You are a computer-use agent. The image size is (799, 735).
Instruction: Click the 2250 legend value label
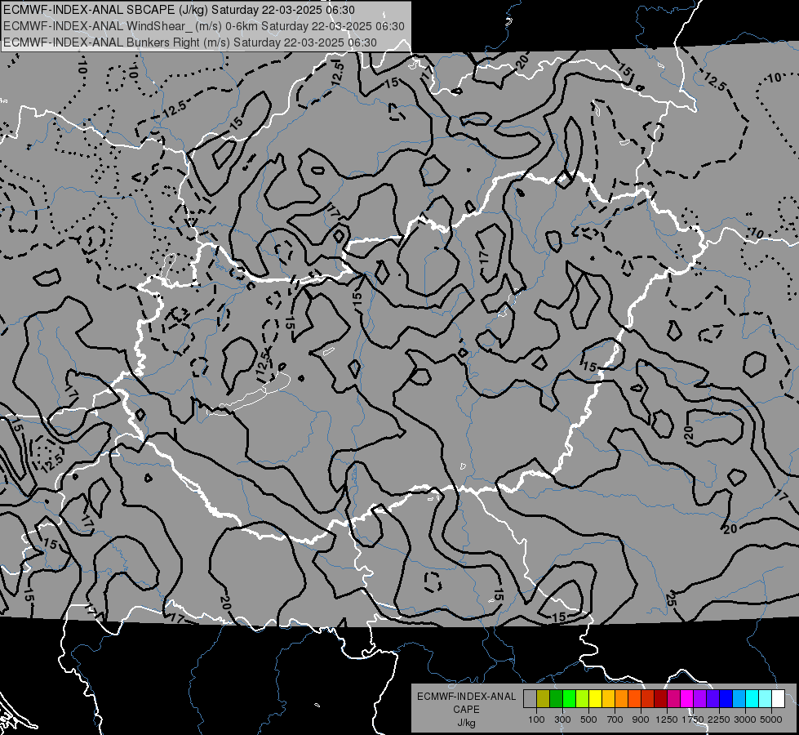click(718, 719)
